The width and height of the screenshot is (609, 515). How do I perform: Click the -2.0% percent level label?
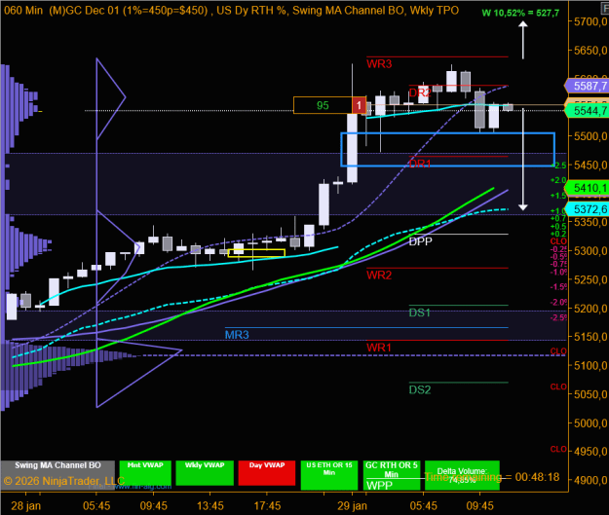point(558,303)
